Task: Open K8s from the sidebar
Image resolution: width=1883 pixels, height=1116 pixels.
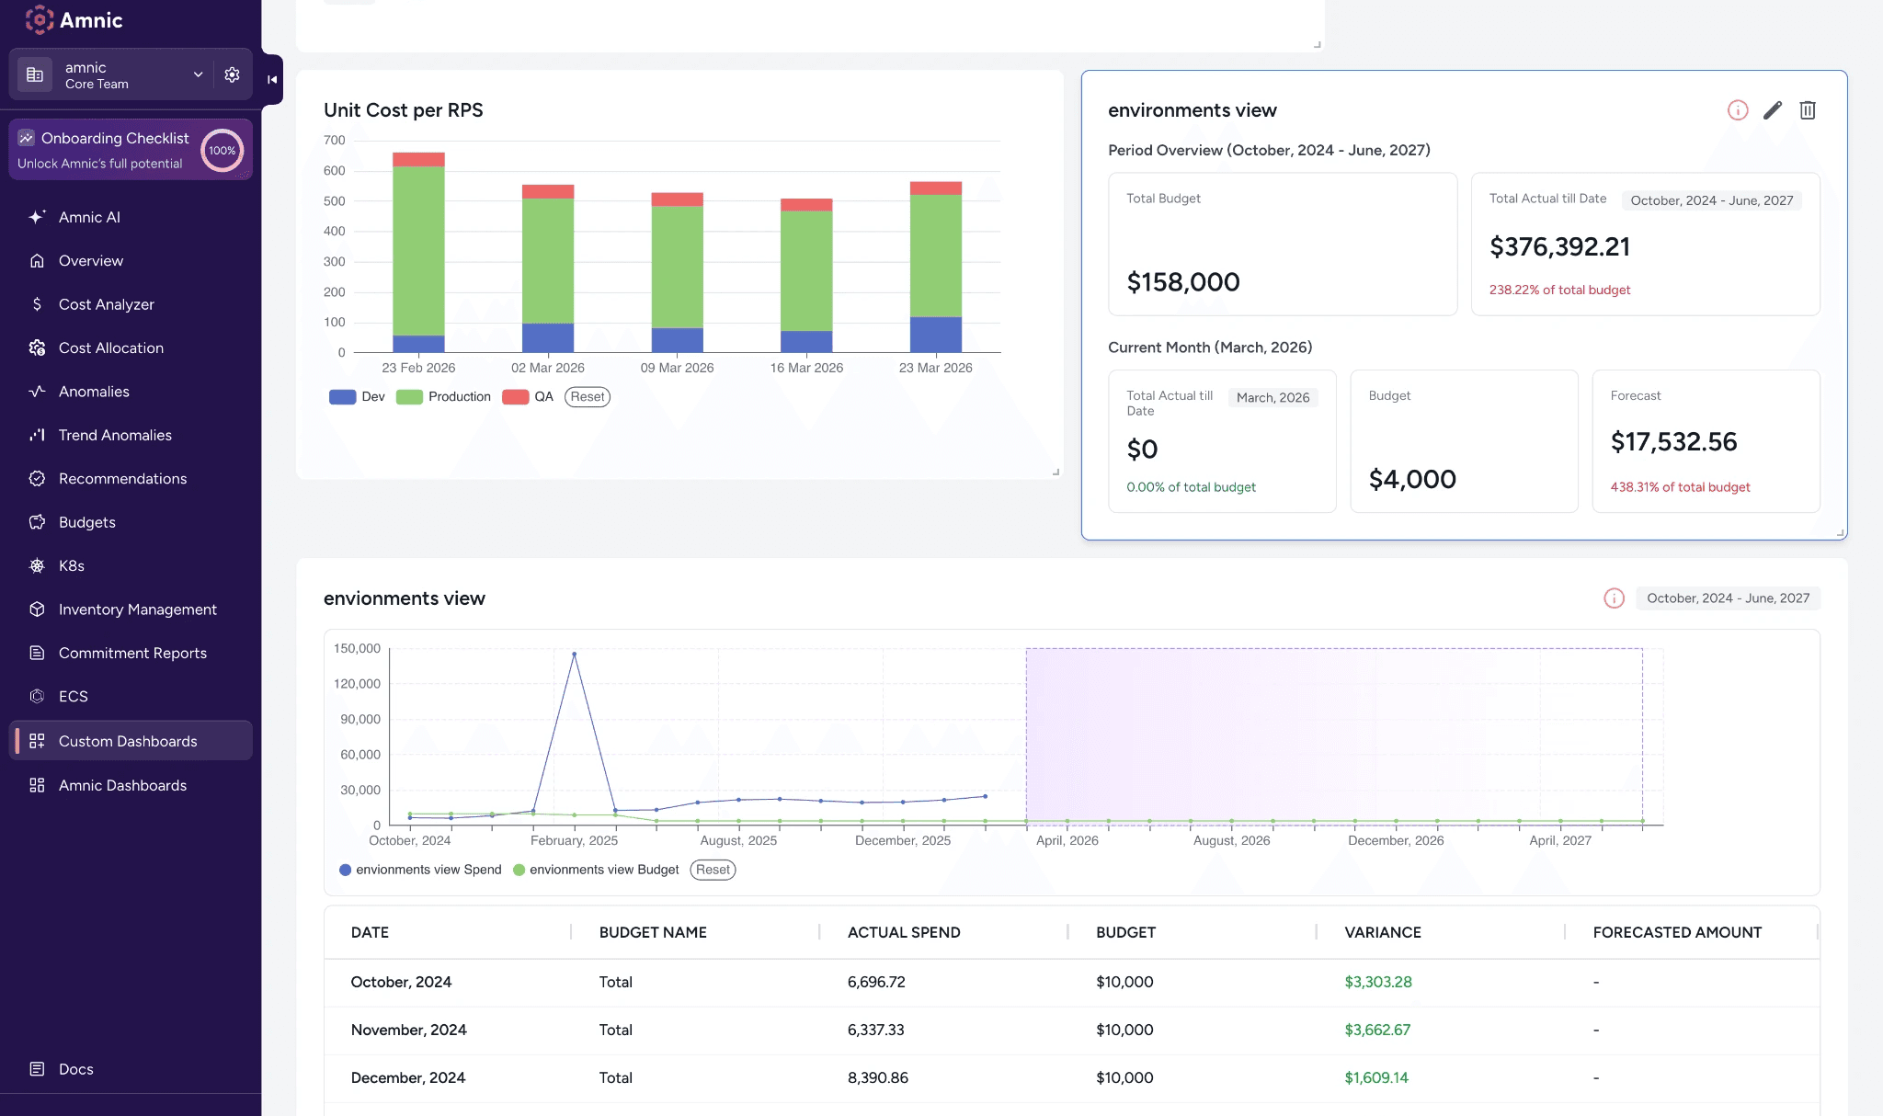Action: [72, 565]
